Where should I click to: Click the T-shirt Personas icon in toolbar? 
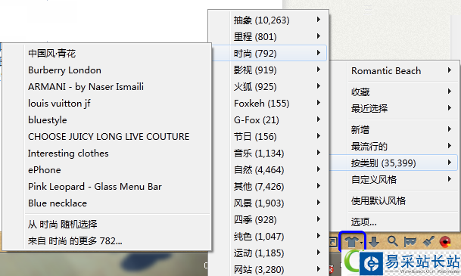(351, 242)
